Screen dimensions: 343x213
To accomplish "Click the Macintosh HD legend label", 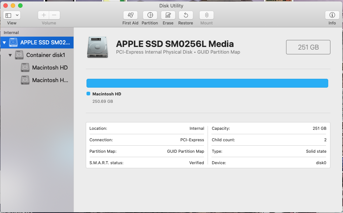I will tap(107, 94).
